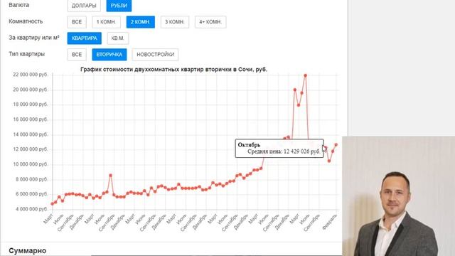This screenshot has width=455, height=256.
Task: Select the РУБЛИ currency option
Action: [x=119, y=6]
